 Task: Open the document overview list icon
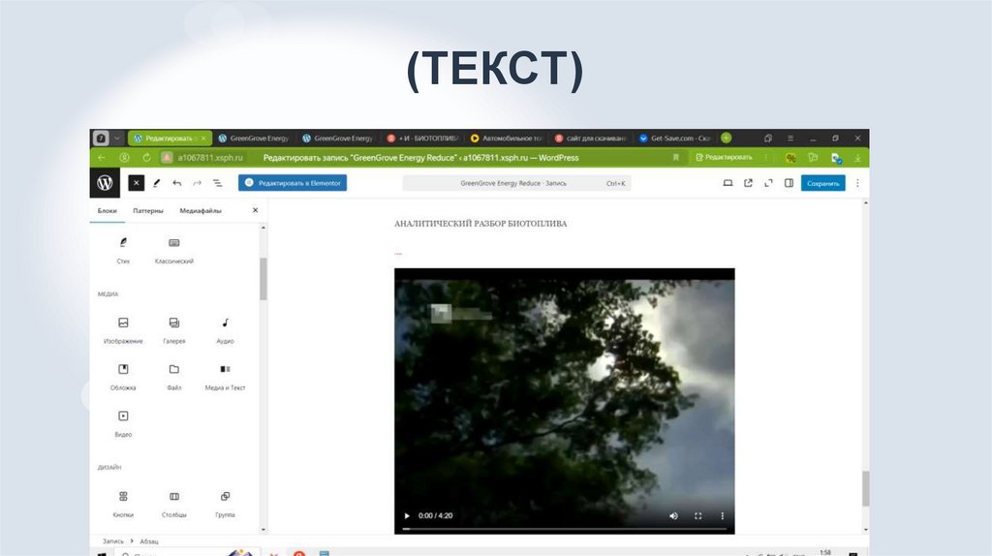(218, 183)
